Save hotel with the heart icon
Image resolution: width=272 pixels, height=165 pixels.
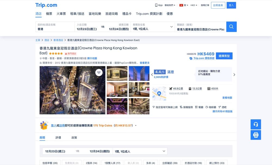point(99,73)
